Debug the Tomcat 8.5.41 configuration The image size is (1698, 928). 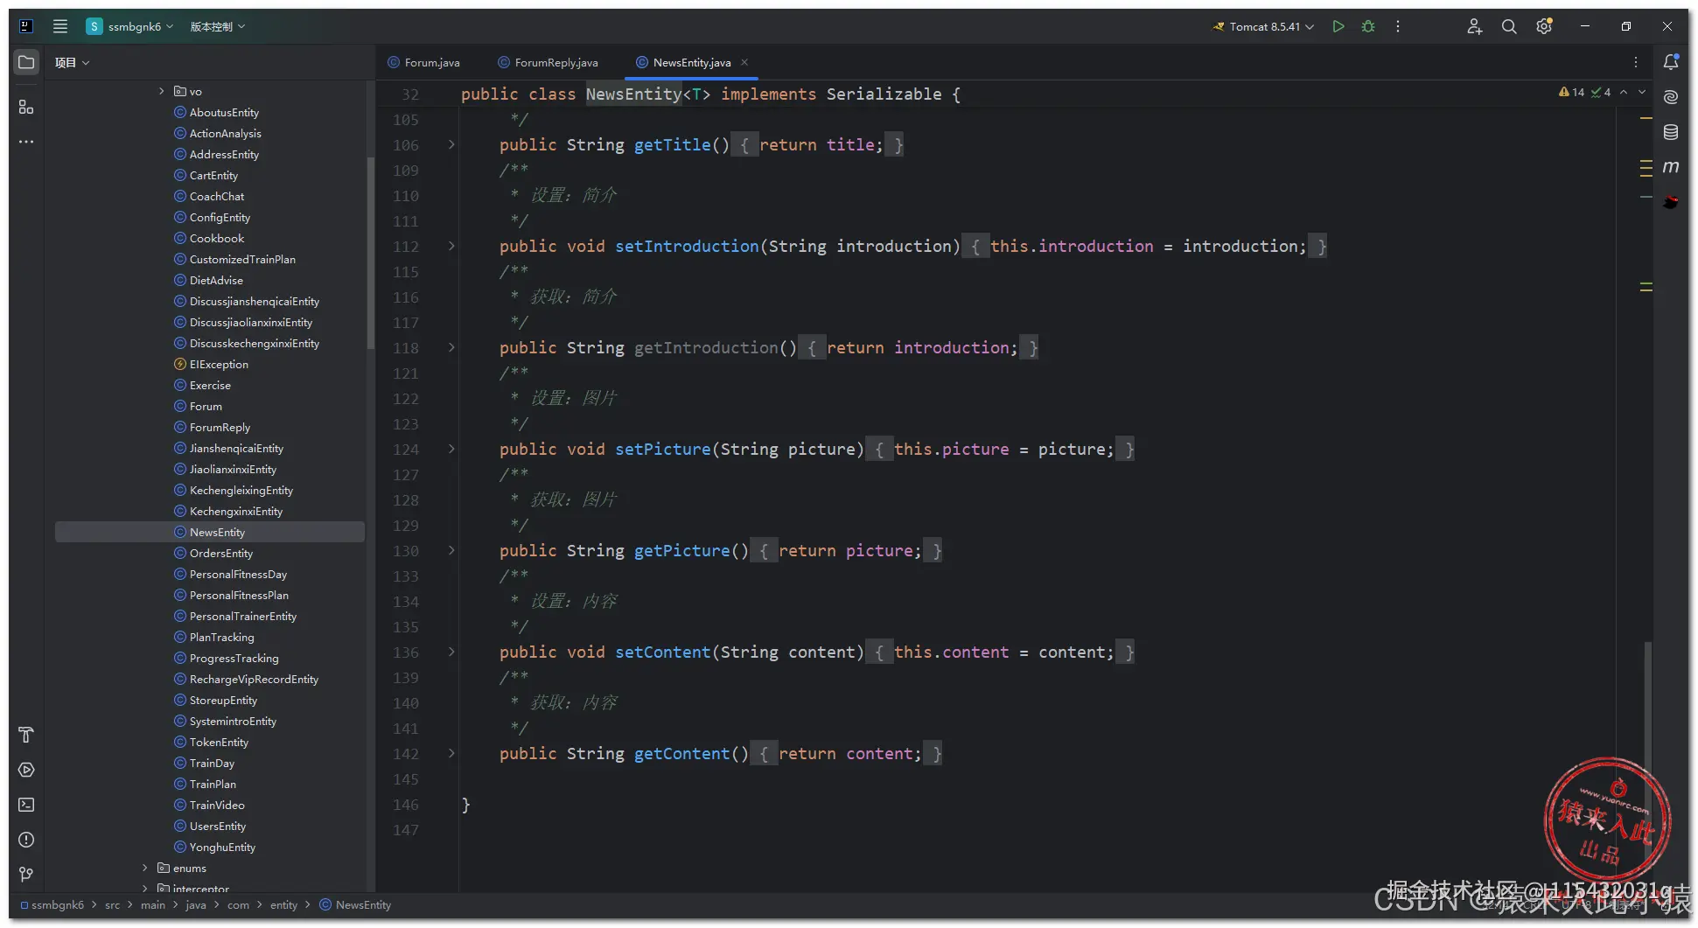coord(1368,26)
